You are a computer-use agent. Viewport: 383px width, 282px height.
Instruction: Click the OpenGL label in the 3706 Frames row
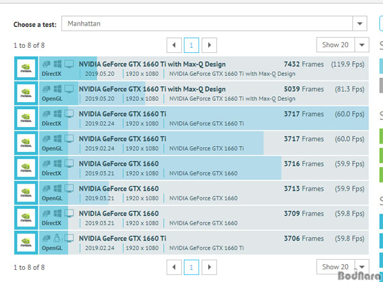coord(52,248)
